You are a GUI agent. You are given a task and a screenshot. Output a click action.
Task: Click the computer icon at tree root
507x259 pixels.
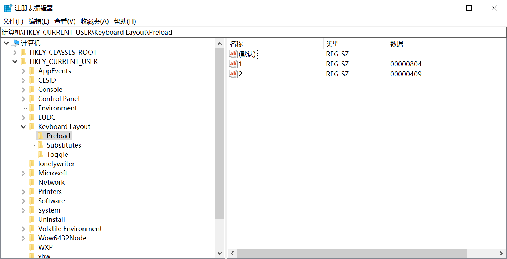(x=15, y=43)
